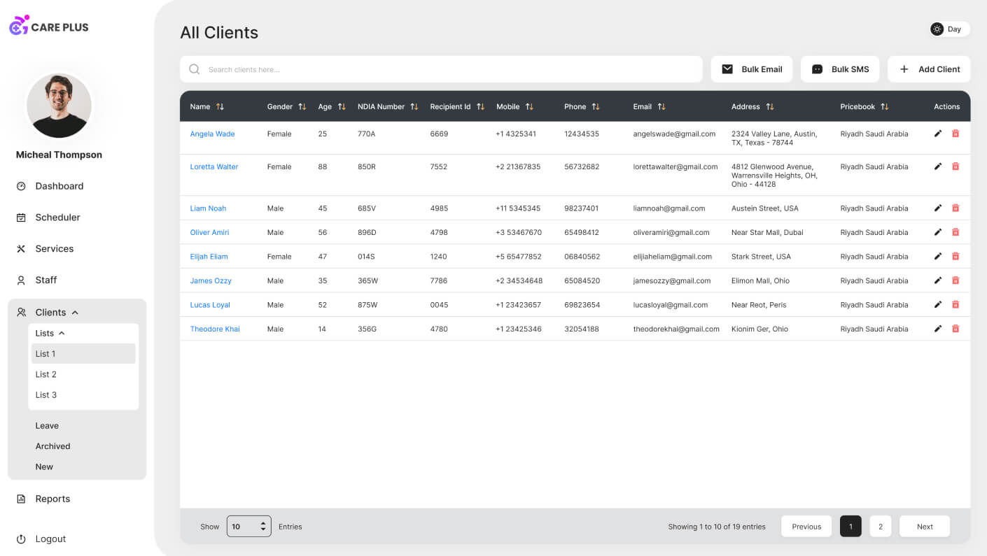Viewport: 987px width, 556px height.
Task: Show Archived clients
Action: 53,446
